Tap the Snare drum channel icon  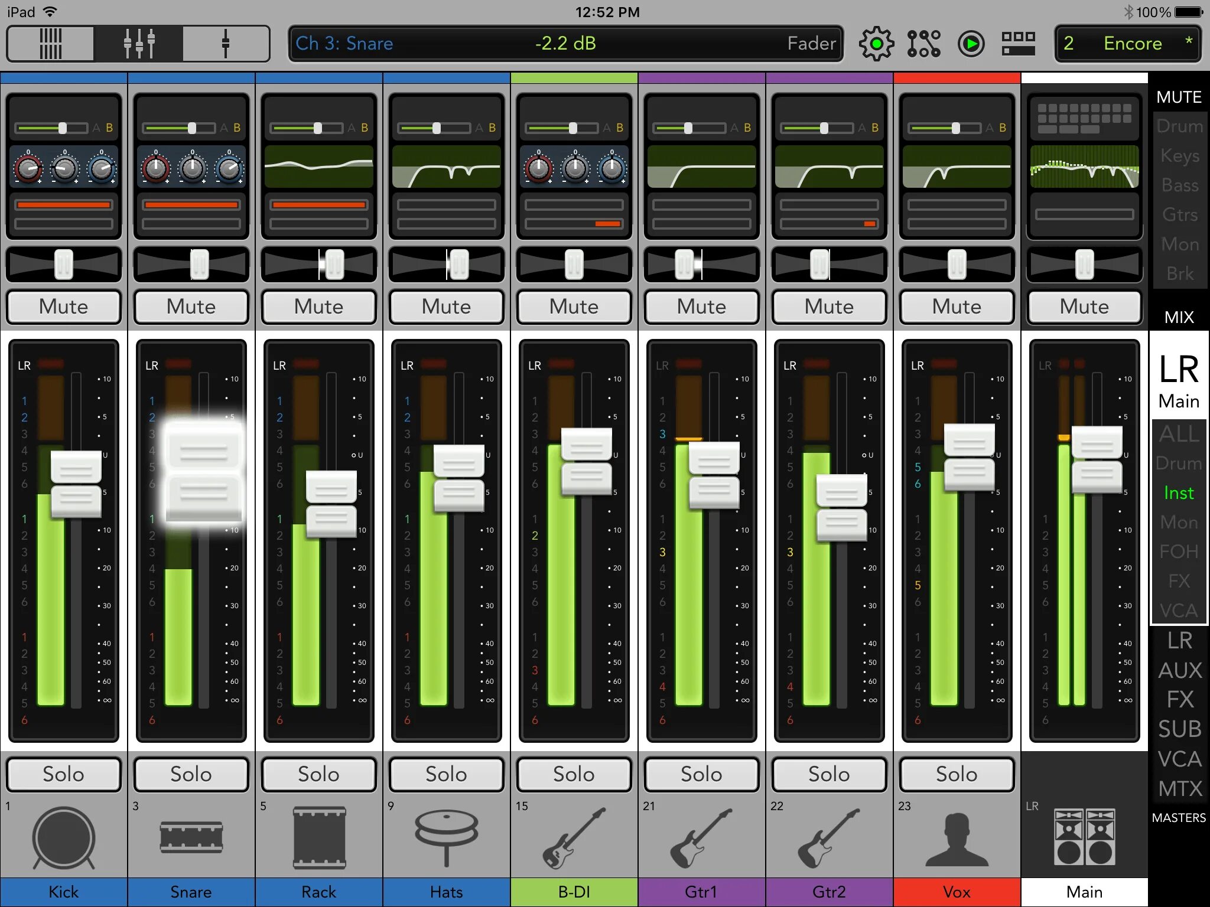(191, 837)
